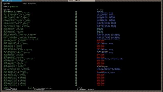Click the FPS counter in the corner

pyautogui.click(x=7, y=1)
